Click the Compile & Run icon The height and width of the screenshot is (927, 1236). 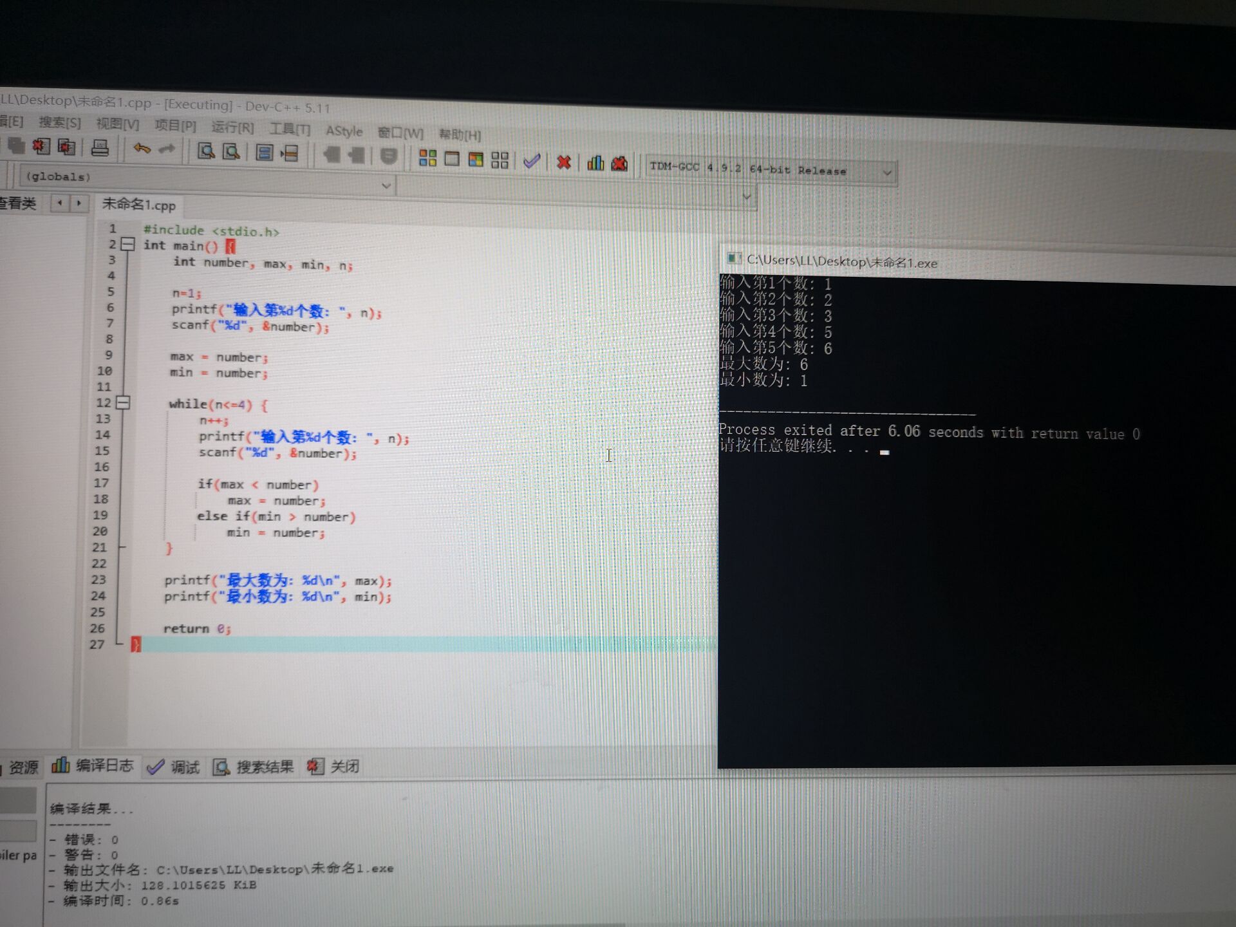(x=476, y=159)
